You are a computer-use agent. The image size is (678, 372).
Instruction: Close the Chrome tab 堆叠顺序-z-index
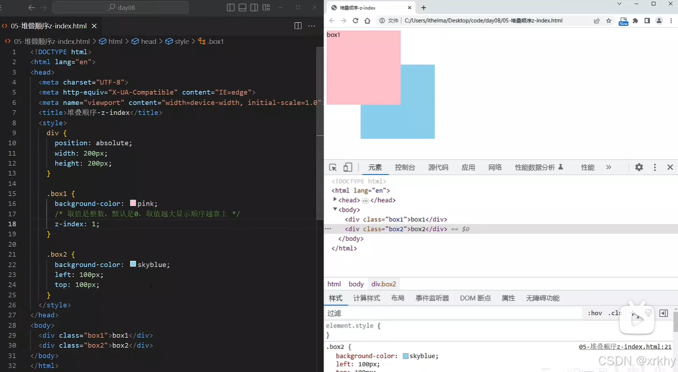tap(409, 8)
